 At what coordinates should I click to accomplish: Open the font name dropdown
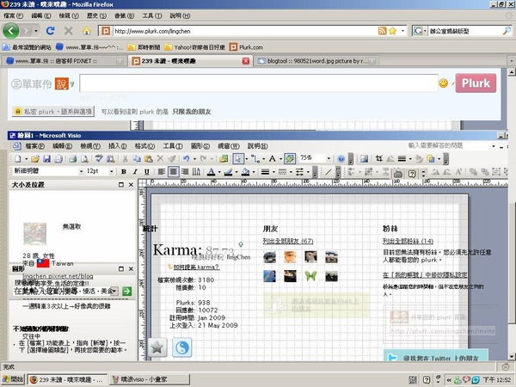coord(81,171)
